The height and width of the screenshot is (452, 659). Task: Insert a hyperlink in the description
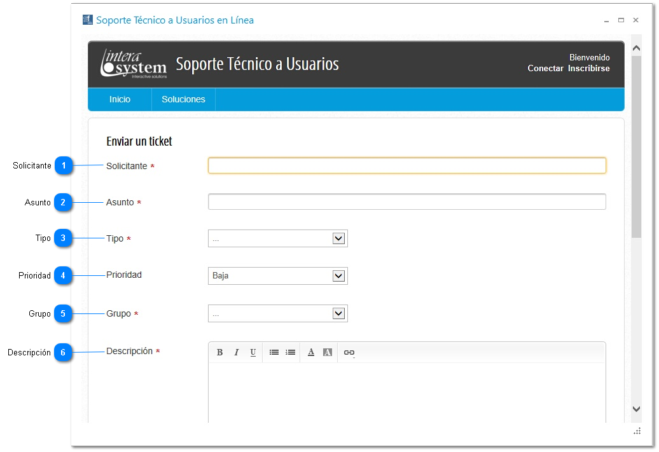click(x=349, y=352)
